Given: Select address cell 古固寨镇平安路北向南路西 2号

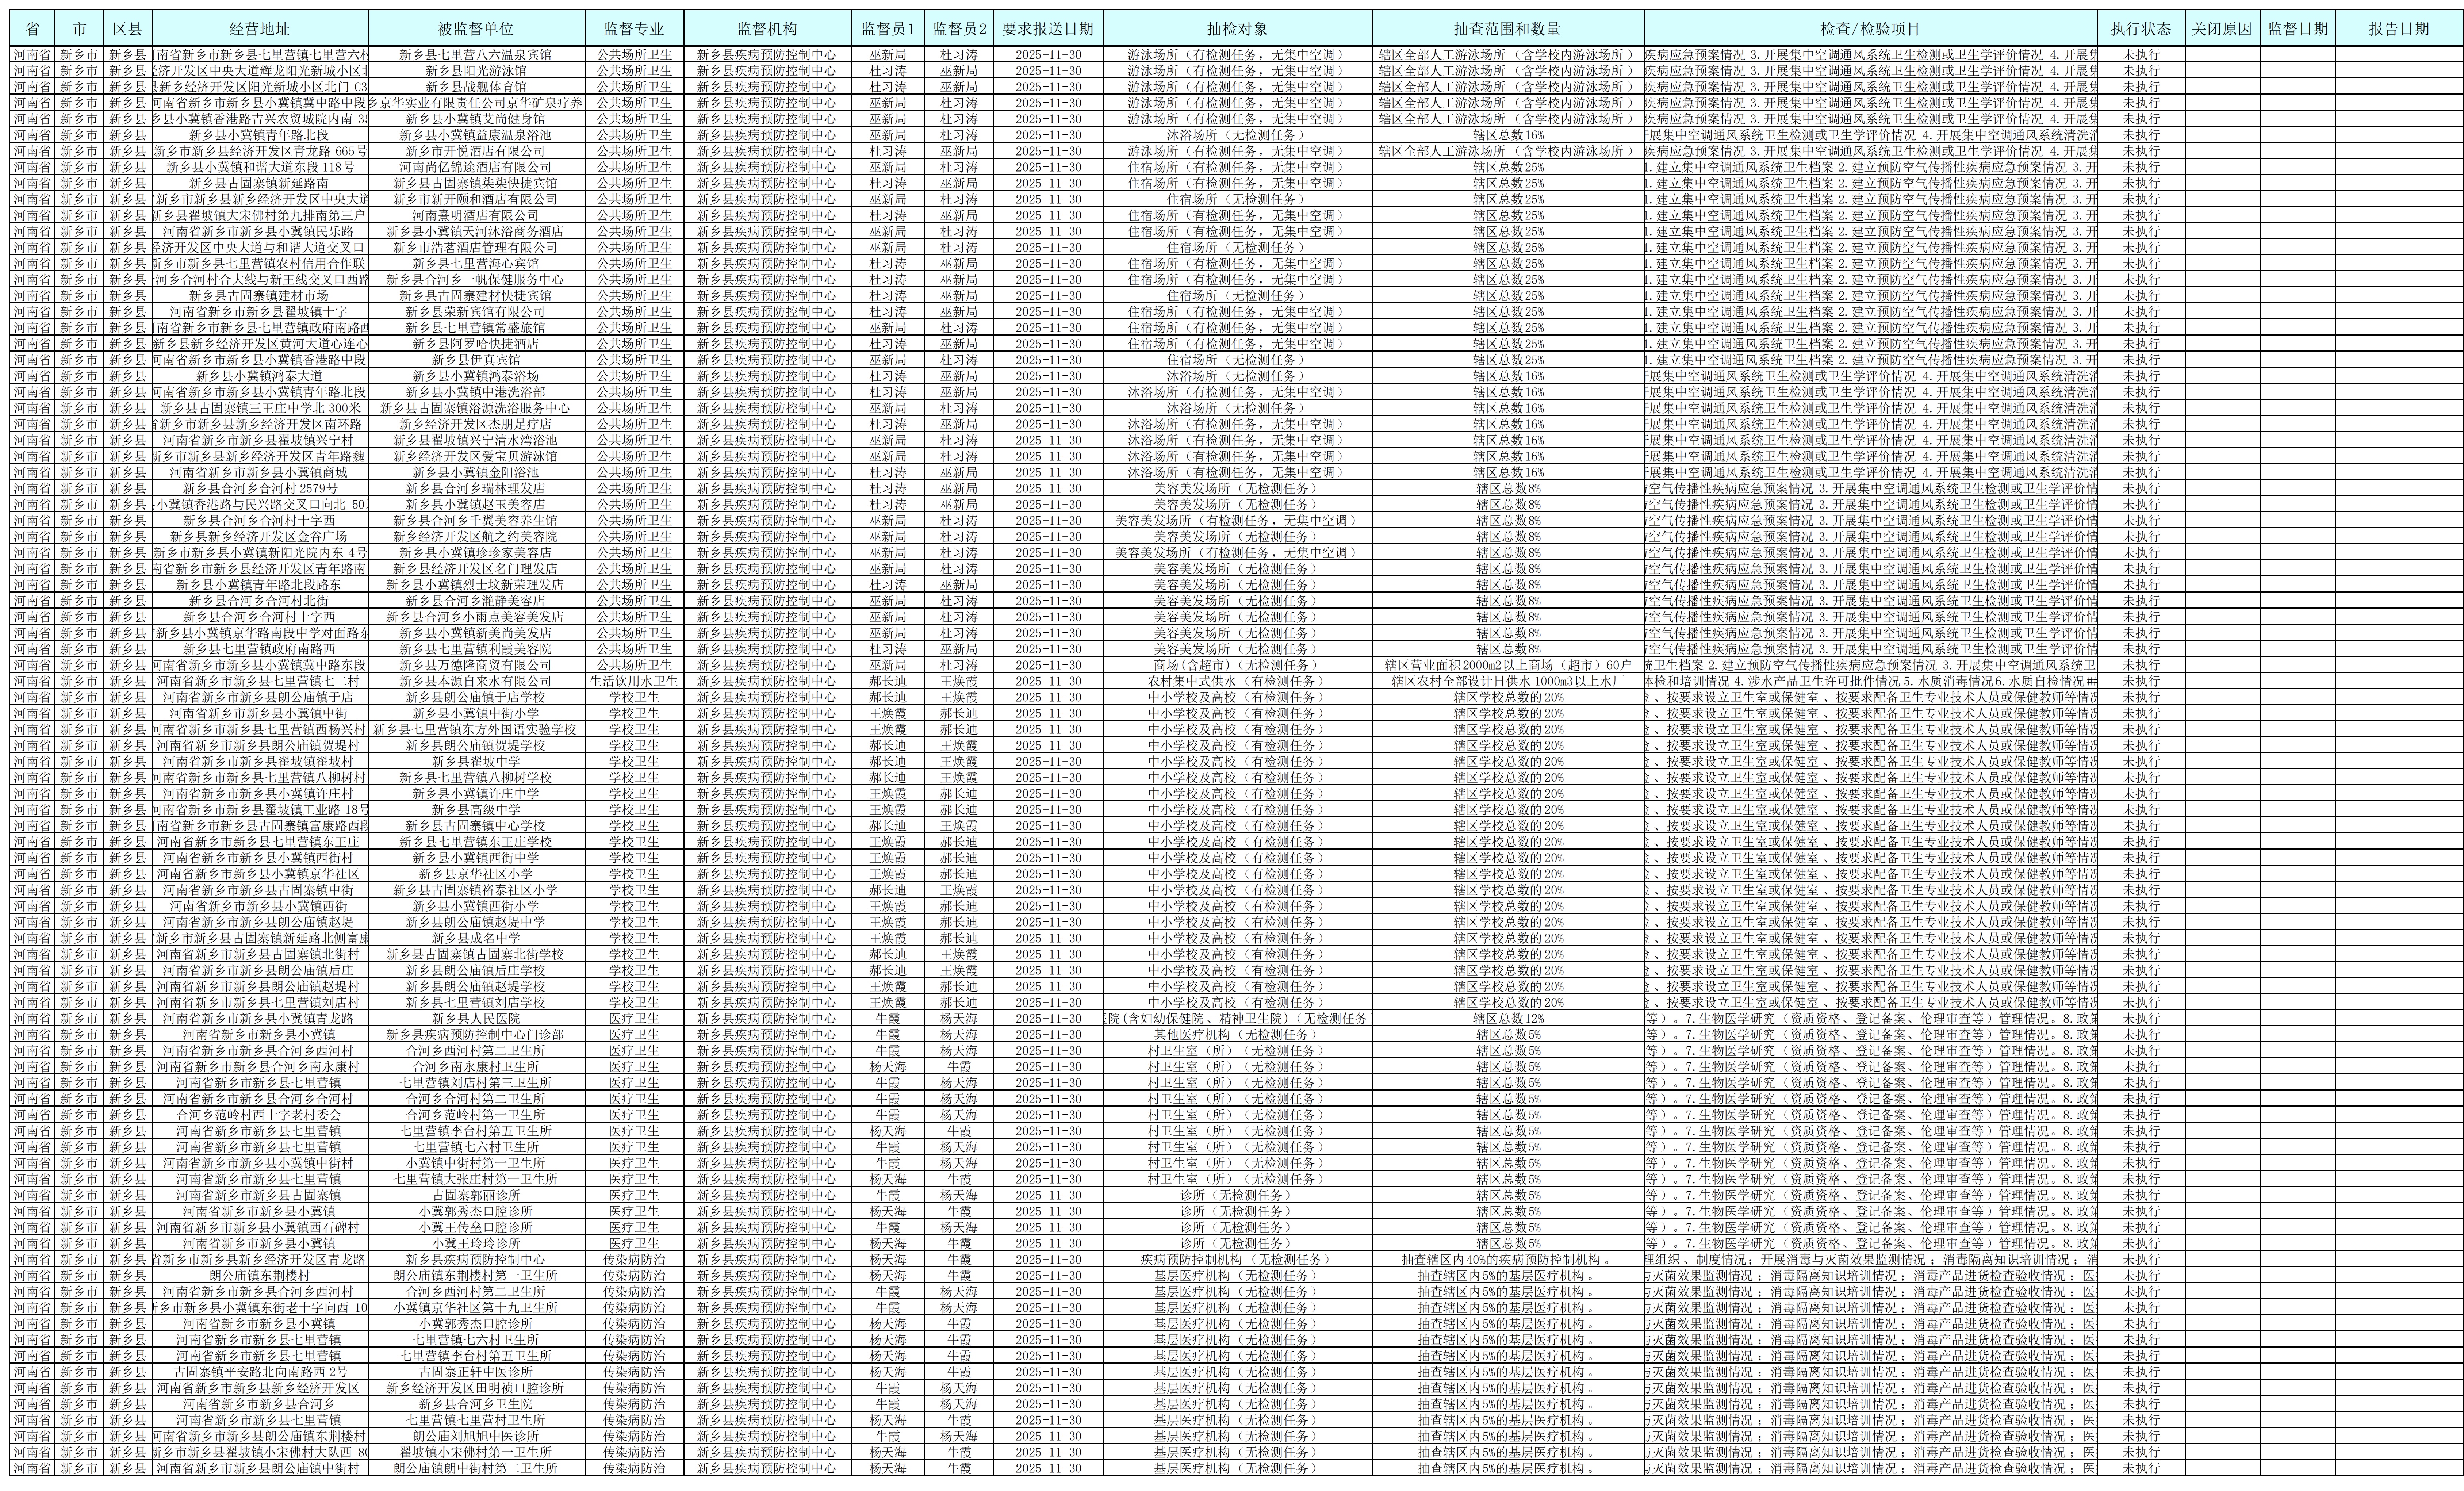Looking at the screenshot, I should (x=260, y=1372).
